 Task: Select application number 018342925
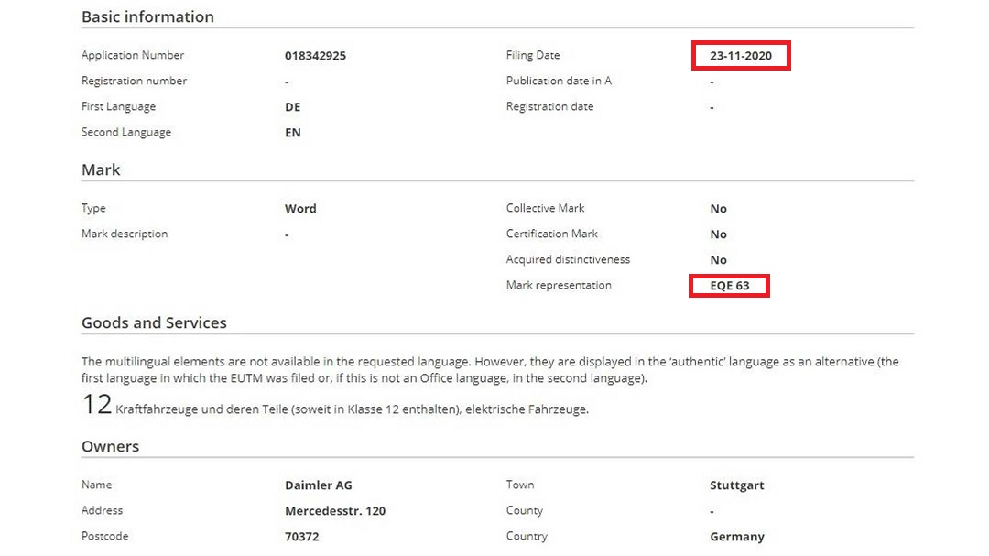pyautogui.click(x=315, y=55)
